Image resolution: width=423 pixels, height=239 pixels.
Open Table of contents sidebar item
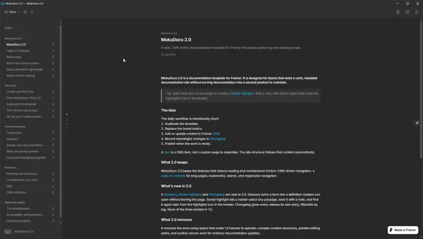[18, 50]
